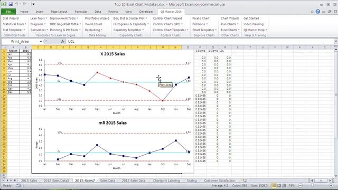This screenshot has height=190, width=338.
Task: Click the Video Training button
Action: 253,24
